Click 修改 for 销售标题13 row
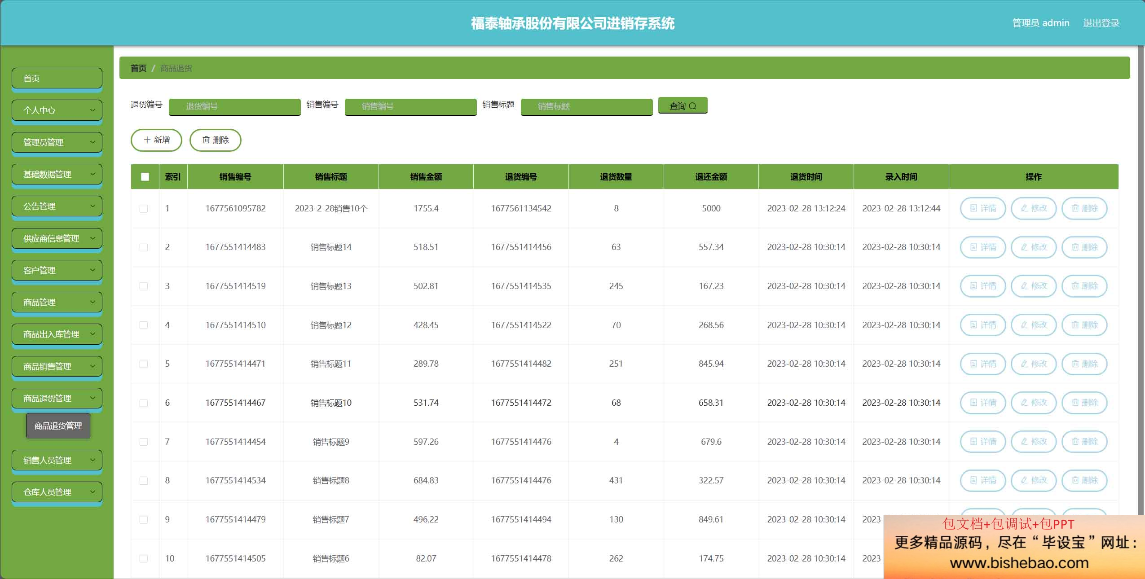The image size is (1145, 579). [x=1033, y=286]
